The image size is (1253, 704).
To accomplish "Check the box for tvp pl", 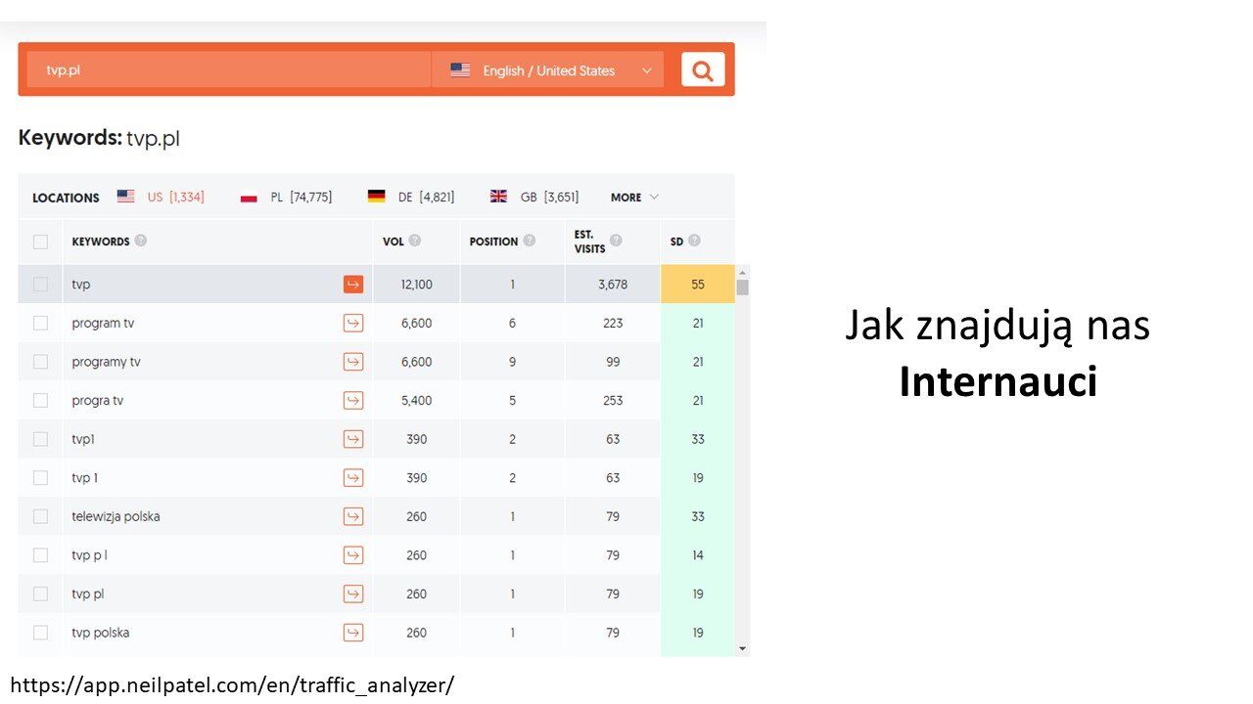I will pyautogui.click(x=40, y=594).
